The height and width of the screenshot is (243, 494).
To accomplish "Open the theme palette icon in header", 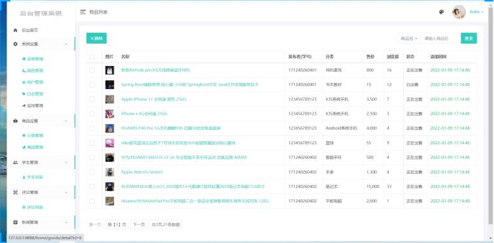I will (441, 12).
